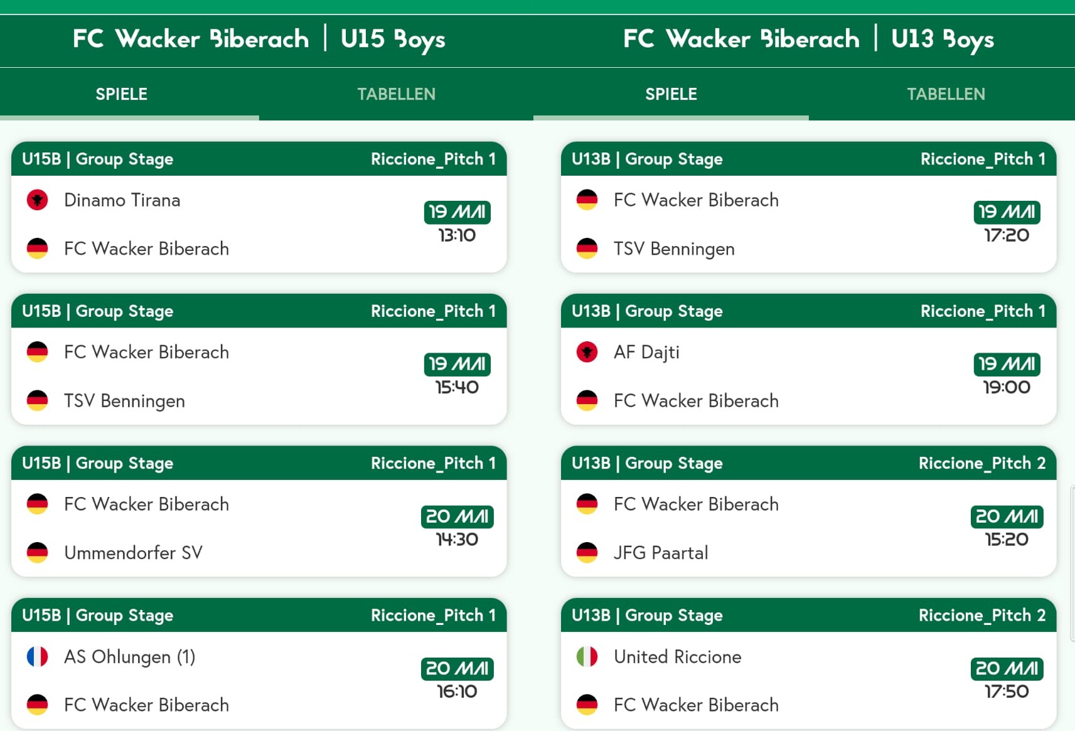Screen dimensions: 1075x731
Task: Click the German flag beside JFG Paartal
Action: 587,553
